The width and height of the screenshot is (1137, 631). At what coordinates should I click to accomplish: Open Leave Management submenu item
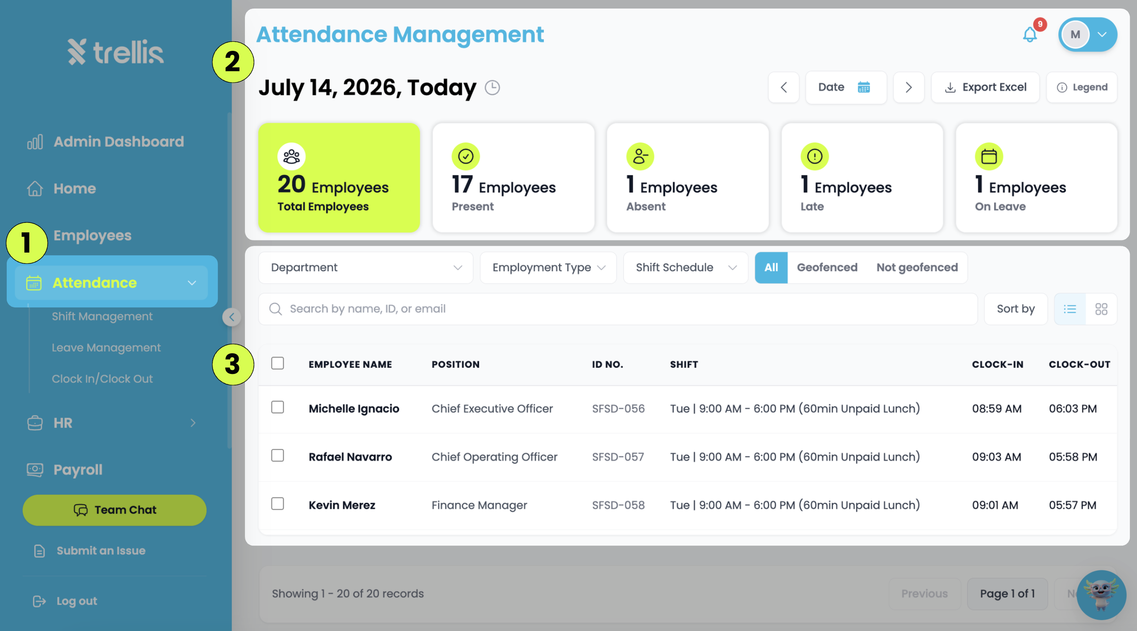pyautogui.click(x=106, y=347)
